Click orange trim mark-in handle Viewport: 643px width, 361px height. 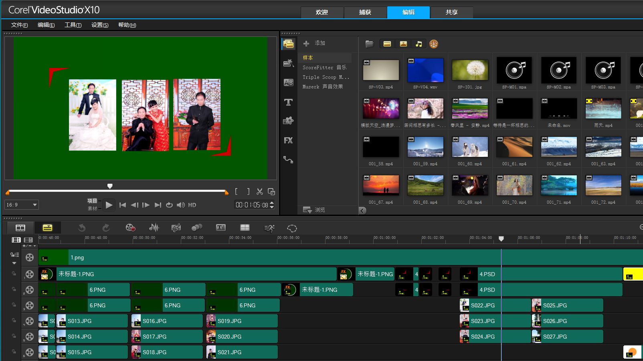7,193
